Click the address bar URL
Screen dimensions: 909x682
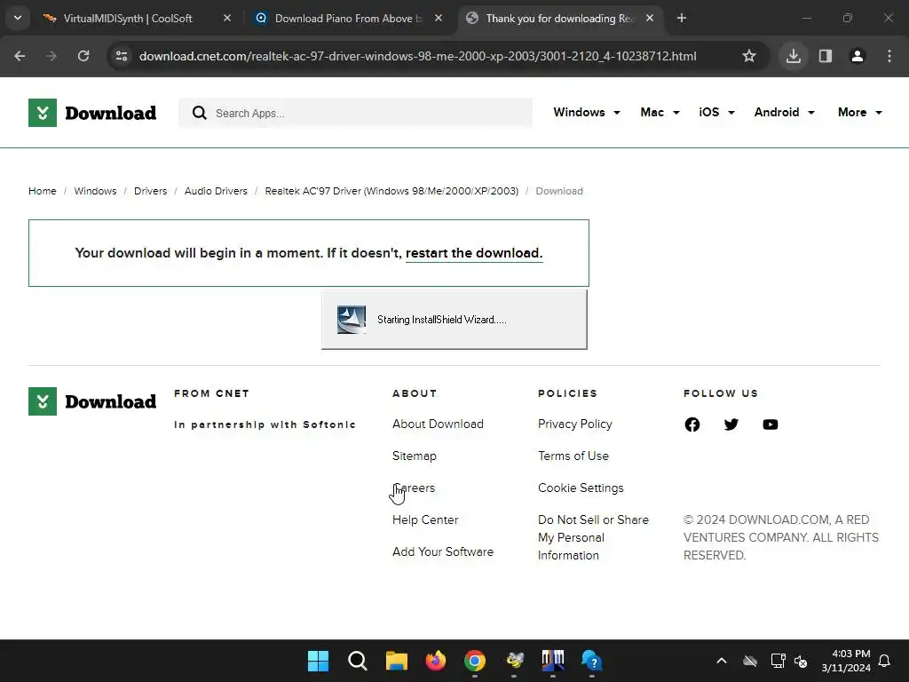click(x=417, y=56)
